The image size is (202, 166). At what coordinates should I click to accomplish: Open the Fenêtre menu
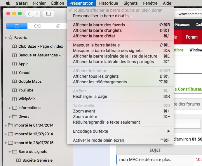pyautogui.click(x=150, y=3)
